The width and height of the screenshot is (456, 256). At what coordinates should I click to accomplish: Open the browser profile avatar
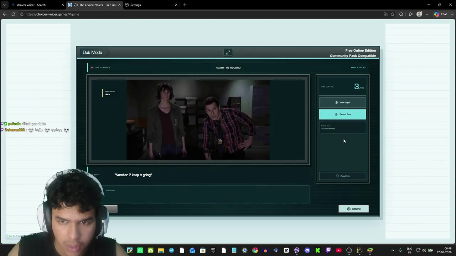point(419,14)
